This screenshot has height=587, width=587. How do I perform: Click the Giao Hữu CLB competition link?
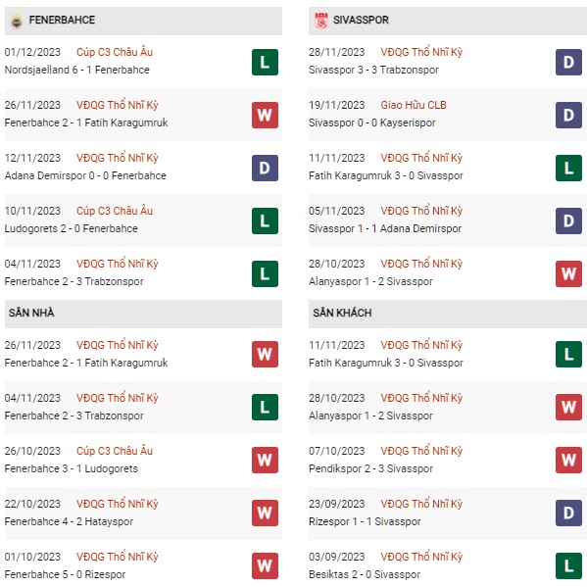tap(414, 105)
